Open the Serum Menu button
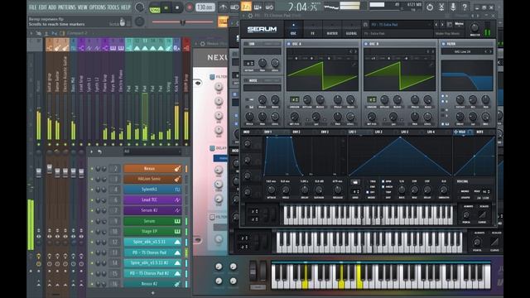The image size is (530, 298). tap(459, 24)
